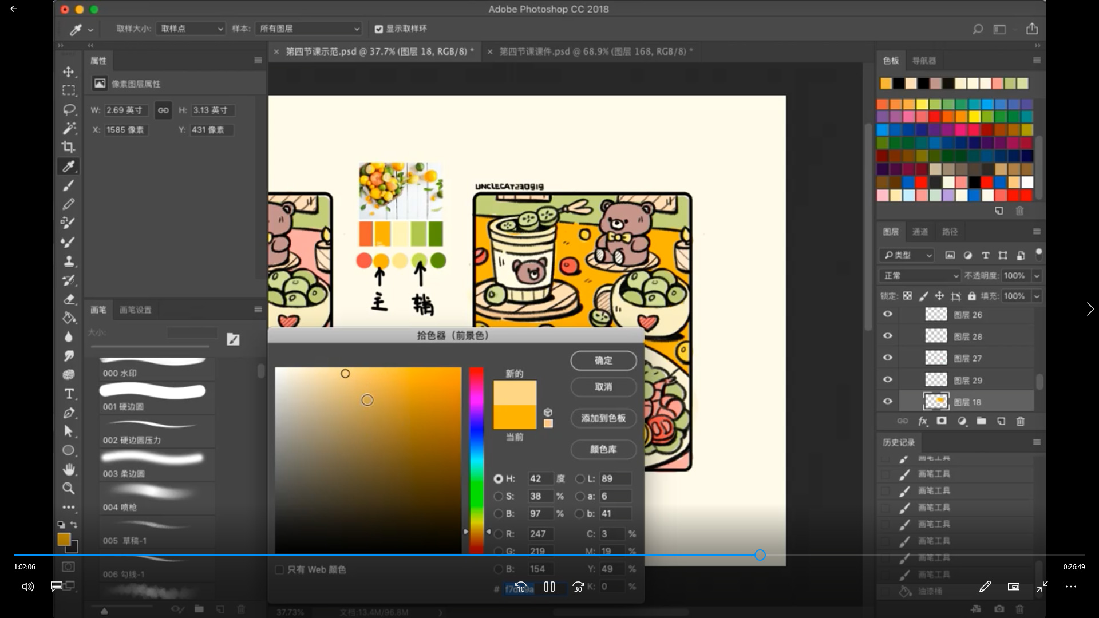Screen dimensions: 1099x618
Task: Click the 取消 button in color picker
Action: click(x=603, y=387)
